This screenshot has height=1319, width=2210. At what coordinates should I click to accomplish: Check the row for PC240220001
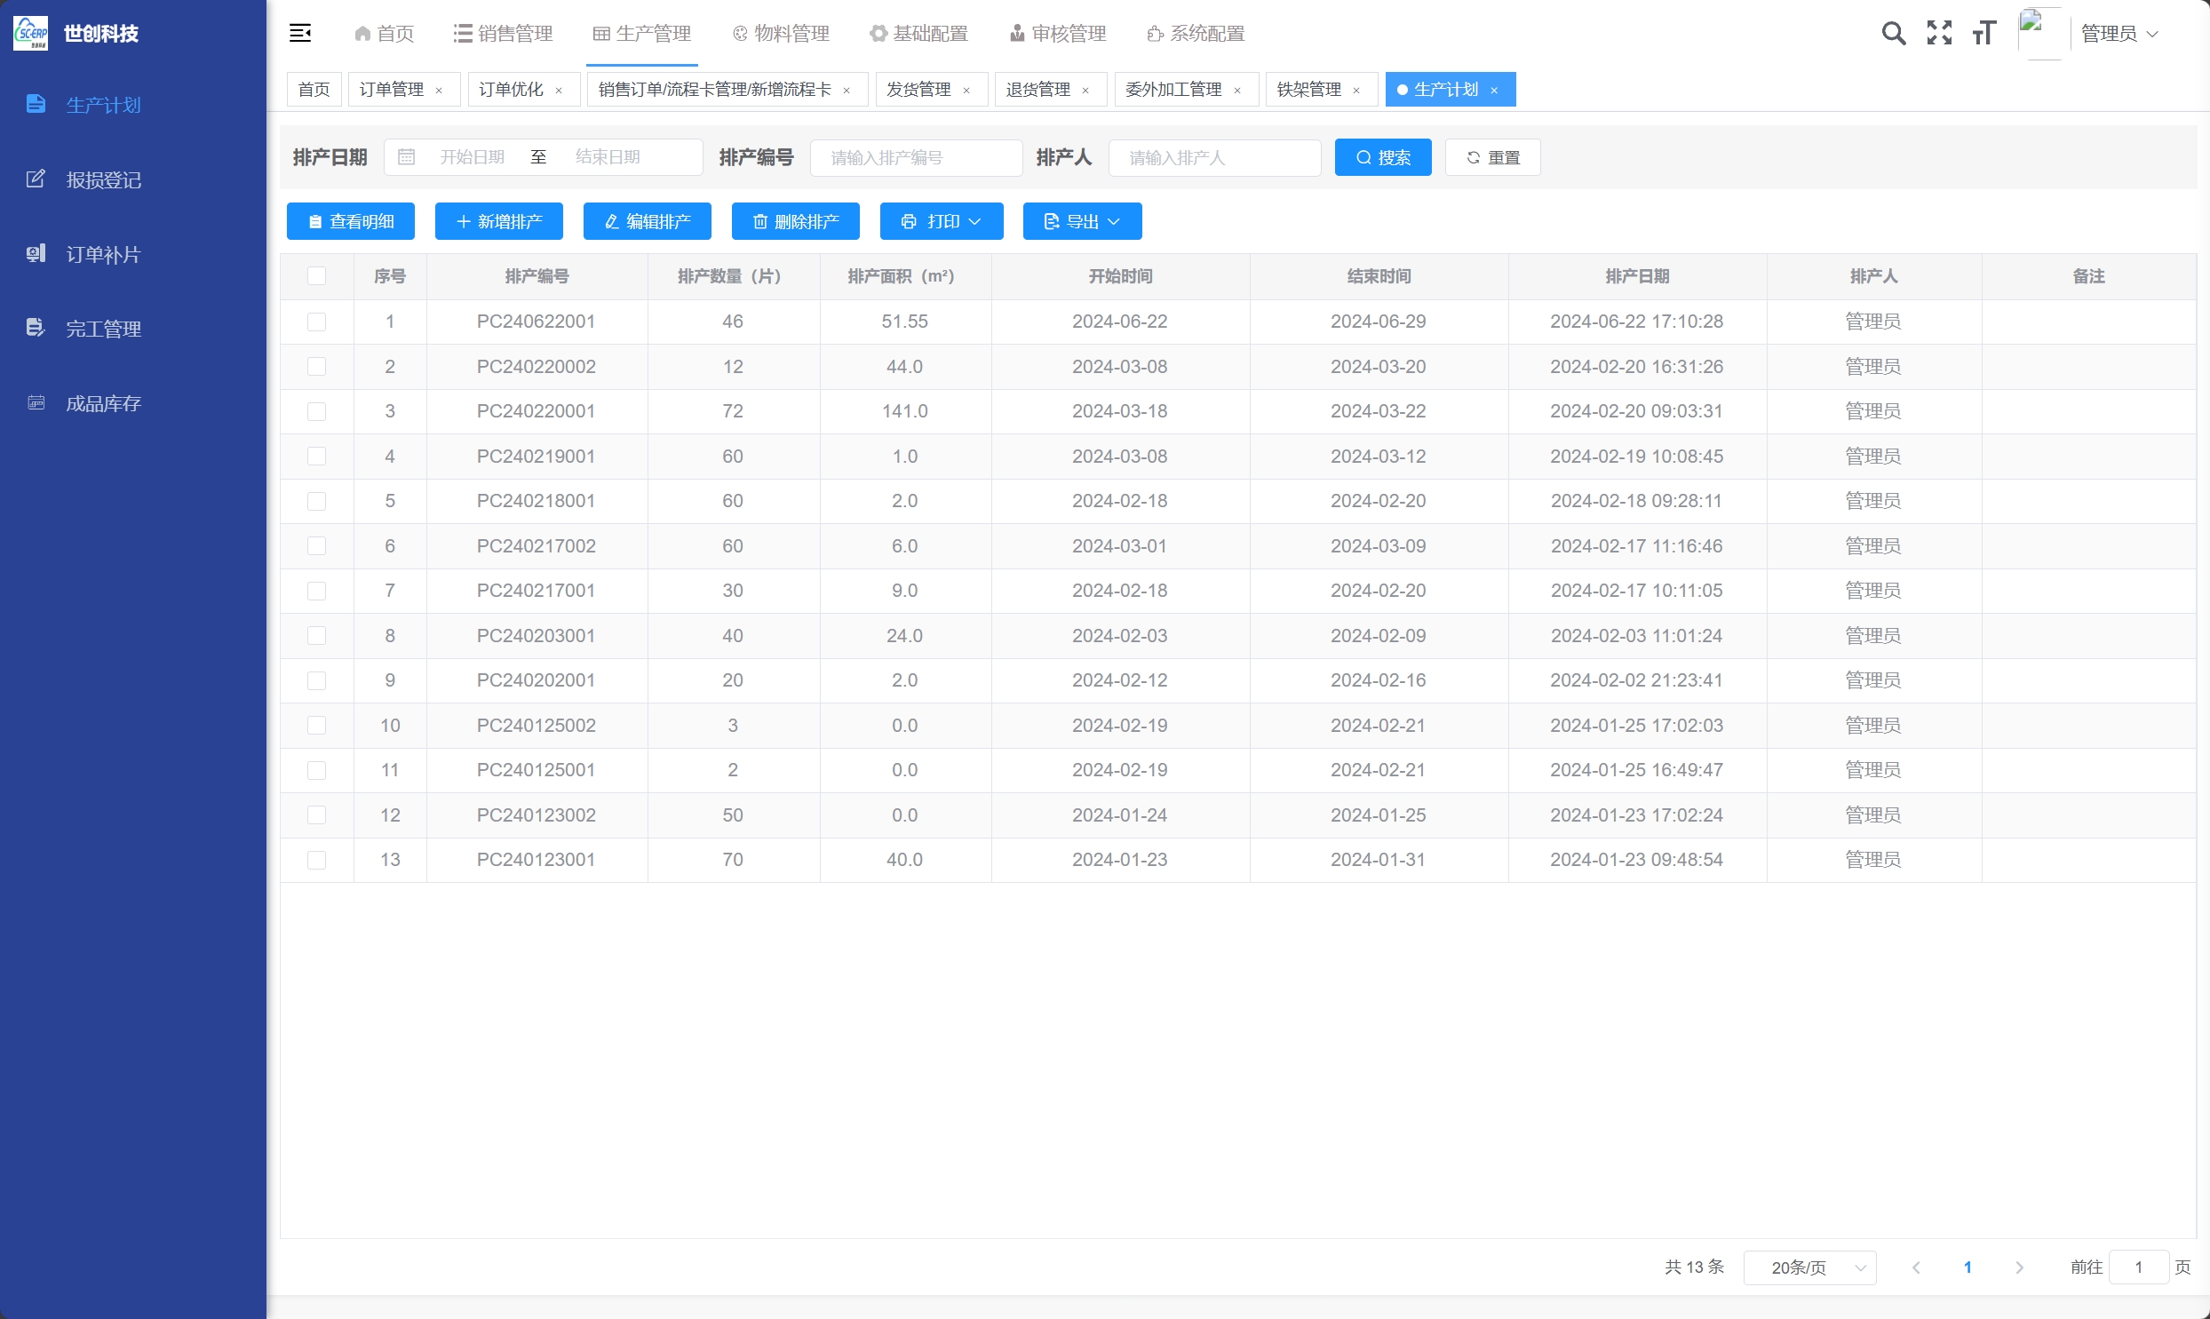(316, 411)
